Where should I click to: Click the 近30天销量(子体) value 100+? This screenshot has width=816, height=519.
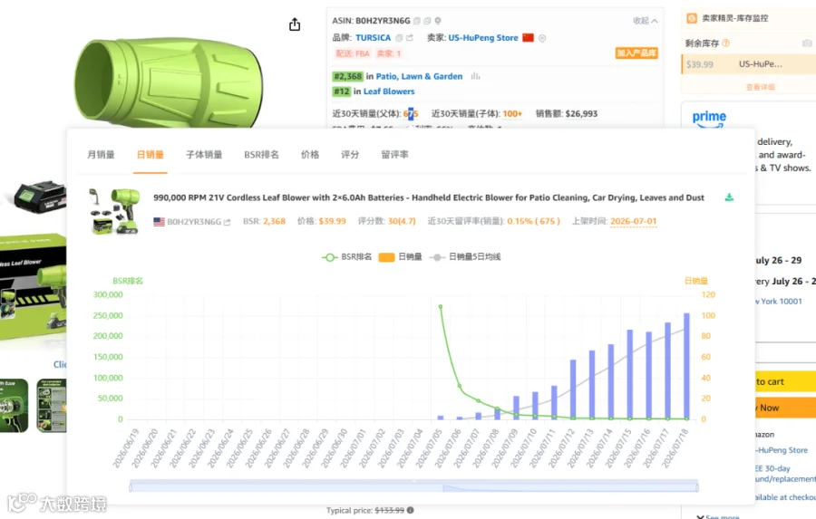point(512,114)
